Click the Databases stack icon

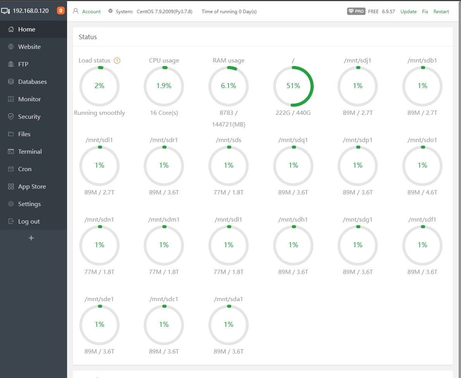[11, 82]
